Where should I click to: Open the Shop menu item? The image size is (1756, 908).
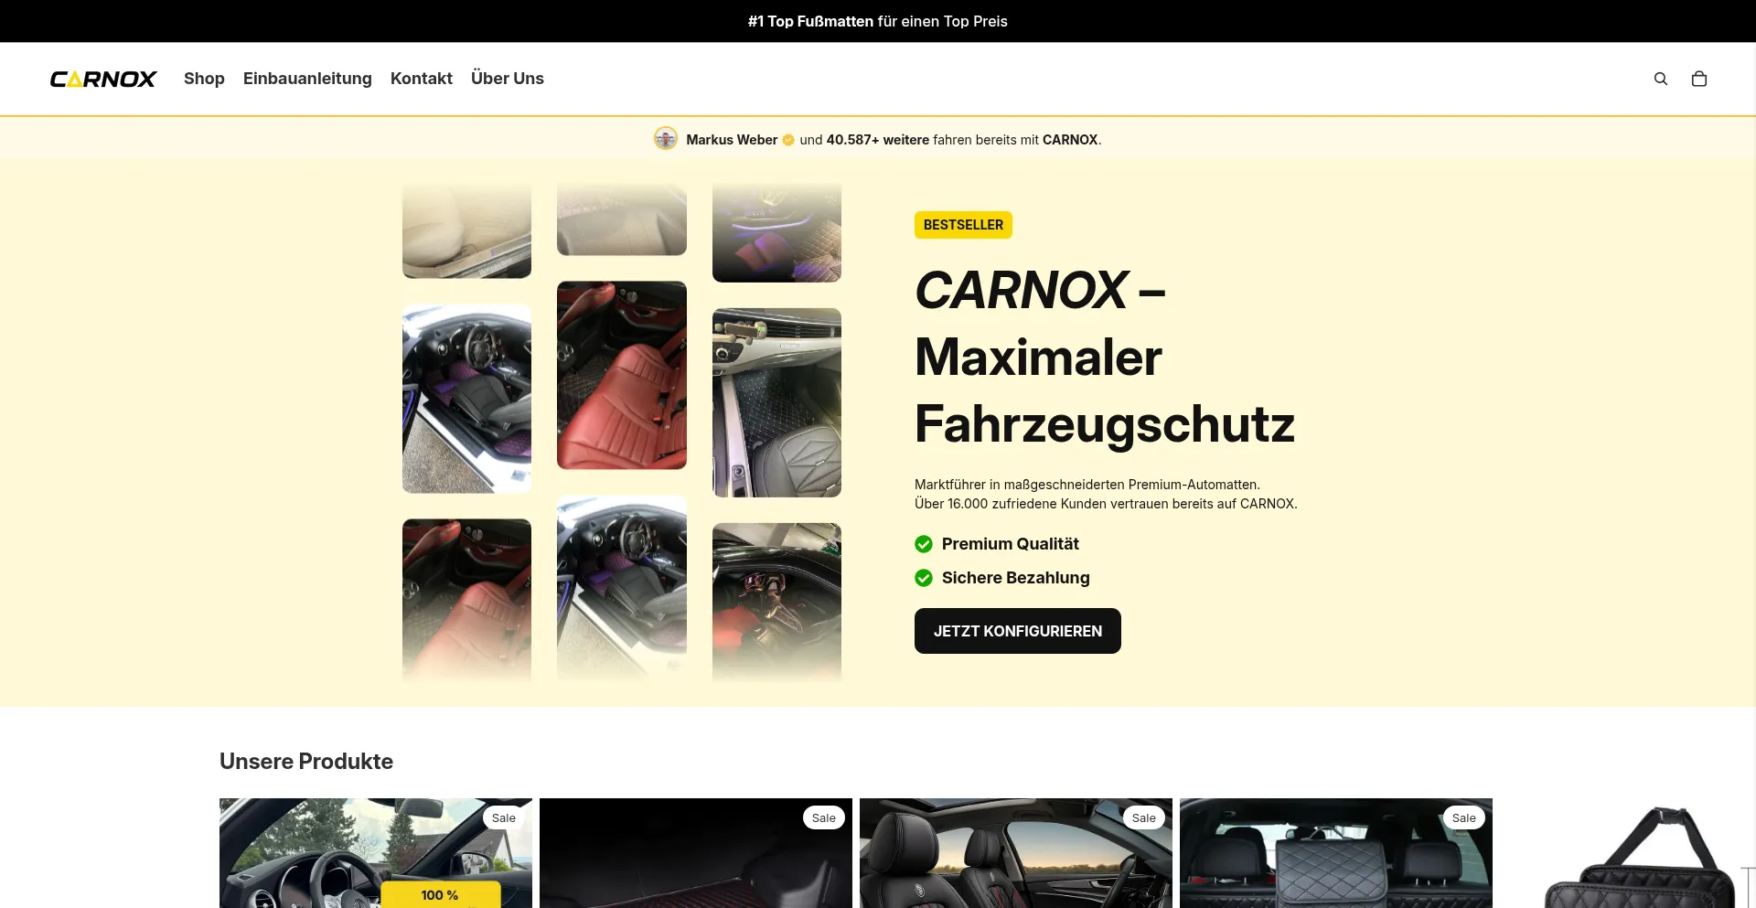pos(204,79)
